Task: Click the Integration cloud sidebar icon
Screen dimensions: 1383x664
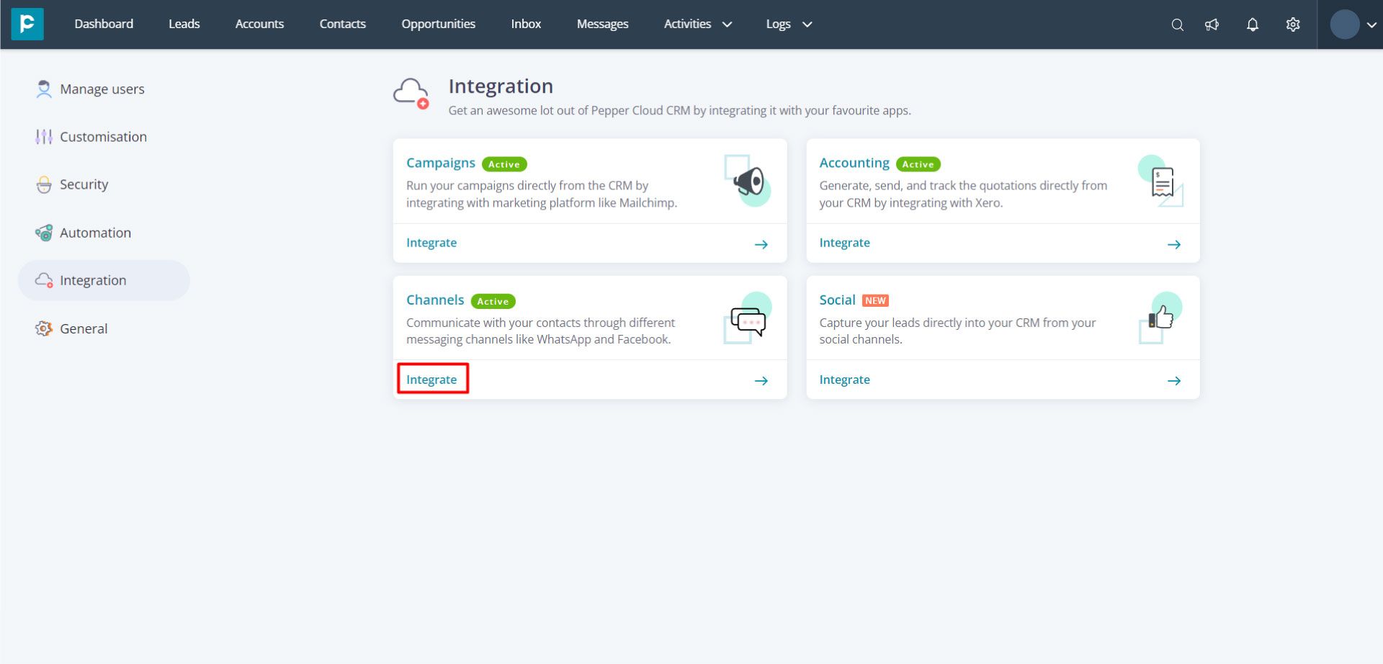Action: tap(44, 280)
